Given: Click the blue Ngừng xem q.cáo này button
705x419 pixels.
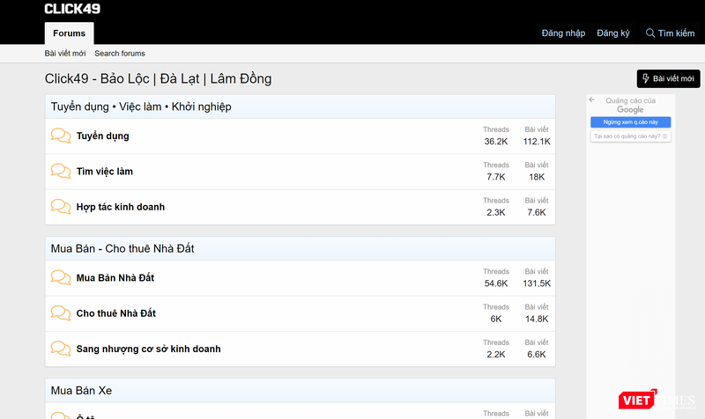Looking at the screenshot, I should point(630,122).
